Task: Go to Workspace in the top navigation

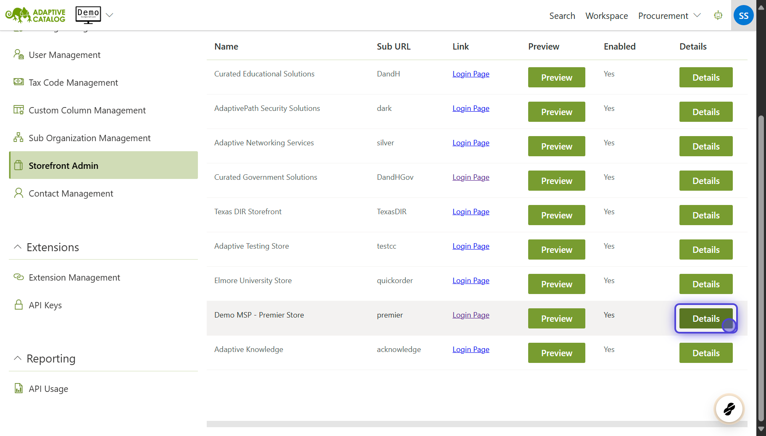Action: pyautogui.click(x=607, y=16)
